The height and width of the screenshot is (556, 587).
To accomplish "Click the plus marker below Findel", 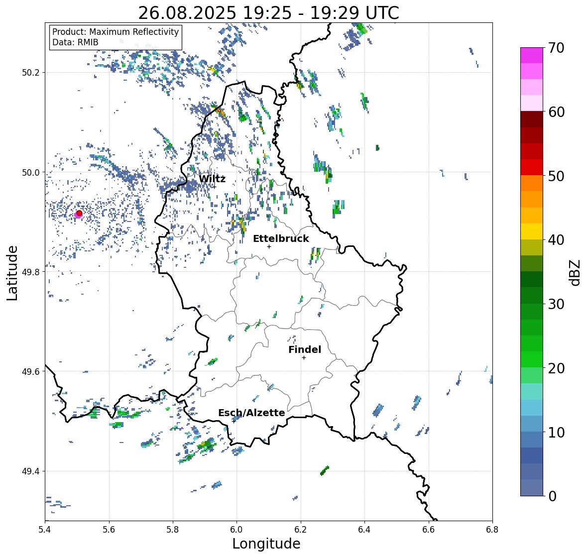I will [x=304, y=358].
